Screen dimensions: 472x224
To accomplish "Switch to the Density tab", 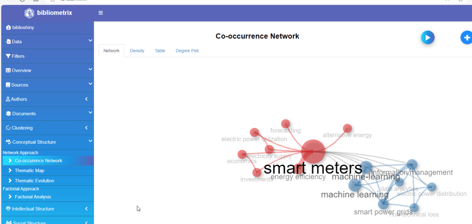I will [x=137, y=51].
